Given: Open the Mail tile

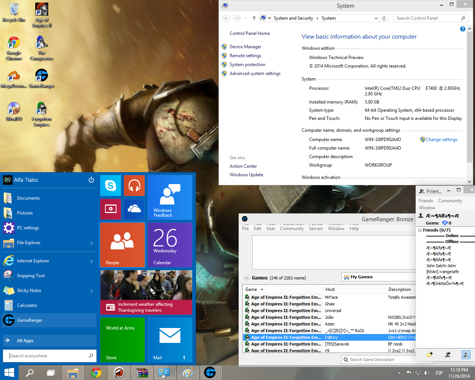Looking at the screenshot, I should (x=170, y=340).
